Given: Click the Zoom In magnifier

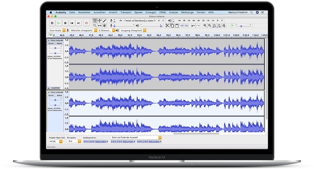Looking at the screenshot, I should pos(205,25).
